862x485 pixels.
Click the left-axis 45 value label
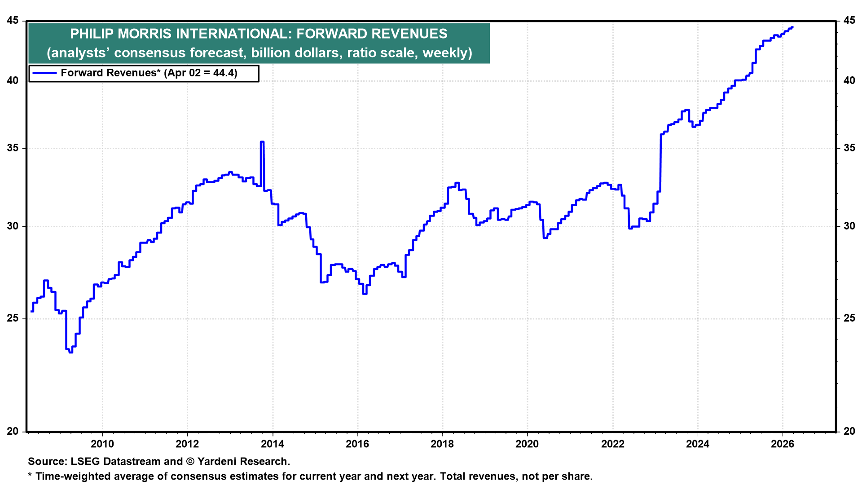(13, 21)
